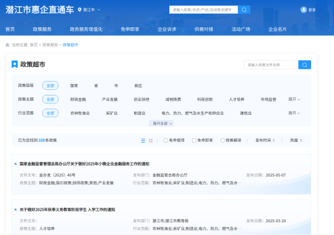
Task: Switch to grid view icon
Action: pyautogui.click(x=151, y=140)
